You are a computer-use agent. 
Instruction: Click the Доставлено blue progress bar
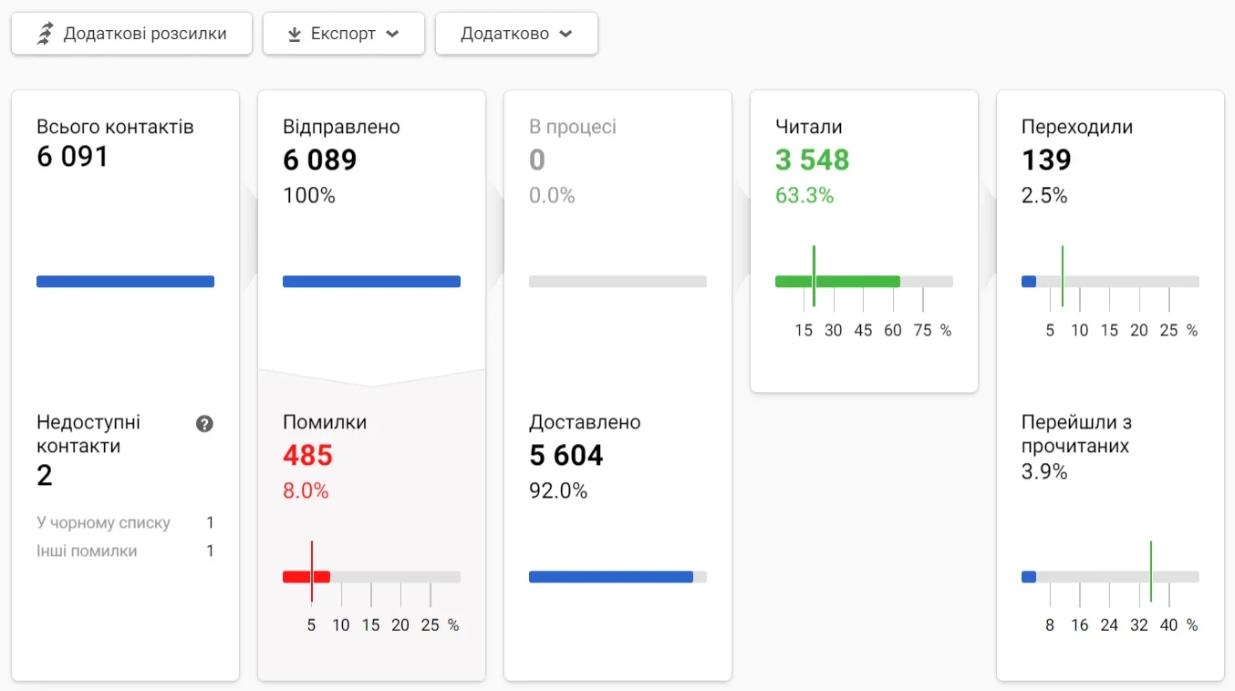pyautogui.click(x=617, y=577)
